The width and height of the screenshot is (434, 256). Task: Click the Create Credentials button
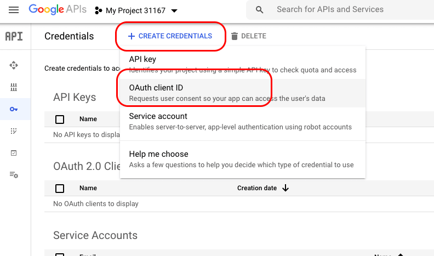170,36
